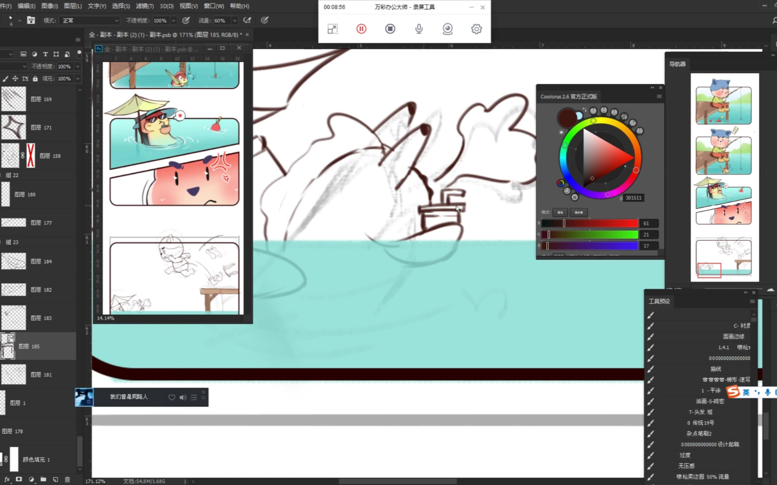The height and width of the screenshot is (485, 777).
Task: Click the red channel slider in Coolorus
Action: [590, 223]
